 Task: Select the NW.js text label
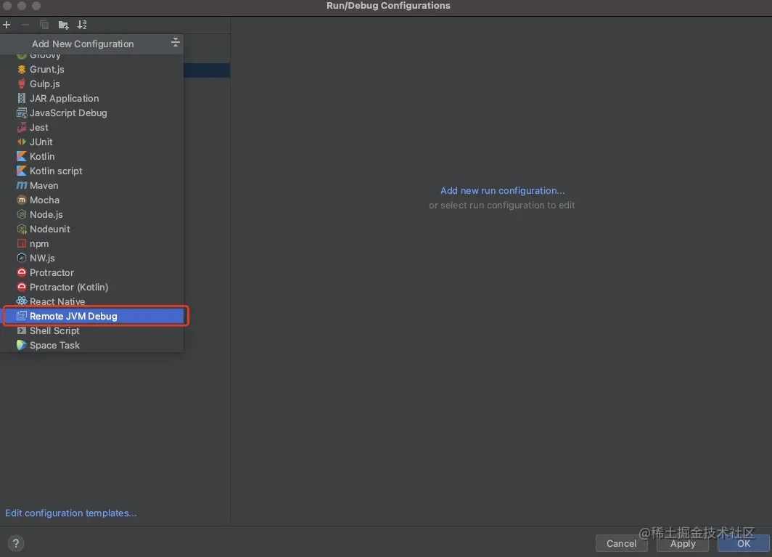[x=42, y=258]
